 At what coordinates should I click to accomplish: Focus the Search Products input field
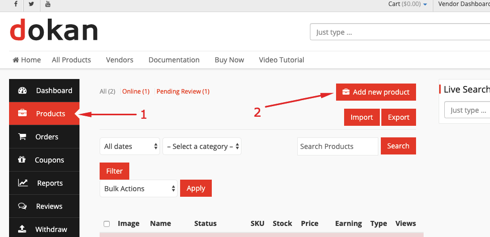[x=338, y=146]
